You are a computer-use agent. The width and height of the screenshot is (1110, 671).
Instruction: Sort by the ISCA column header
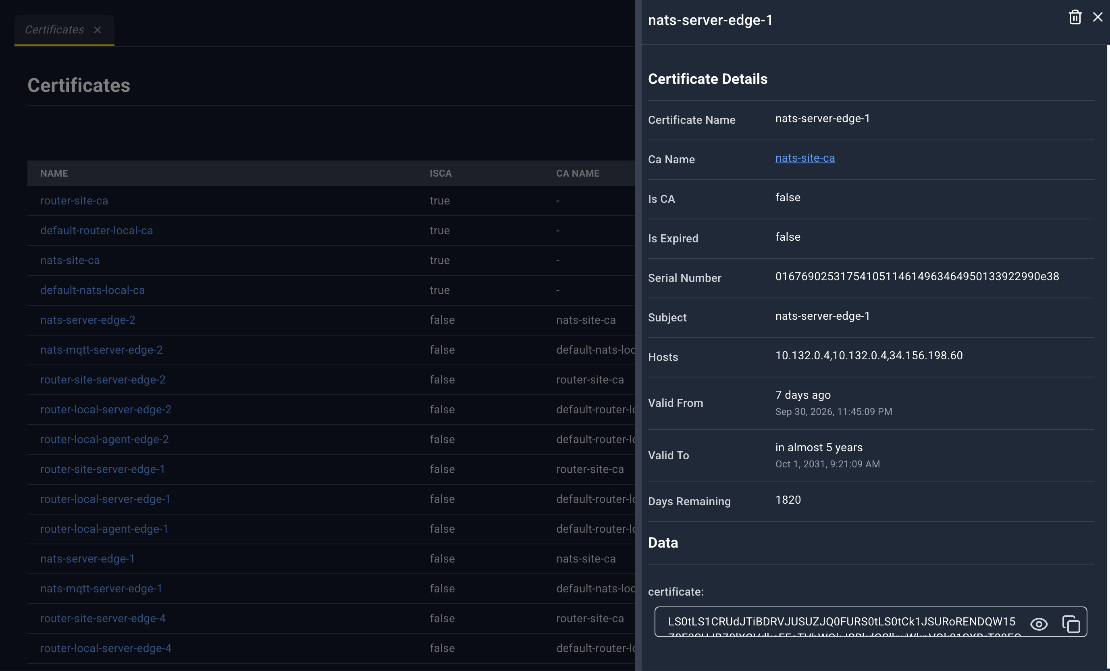(x=440, y=173)
